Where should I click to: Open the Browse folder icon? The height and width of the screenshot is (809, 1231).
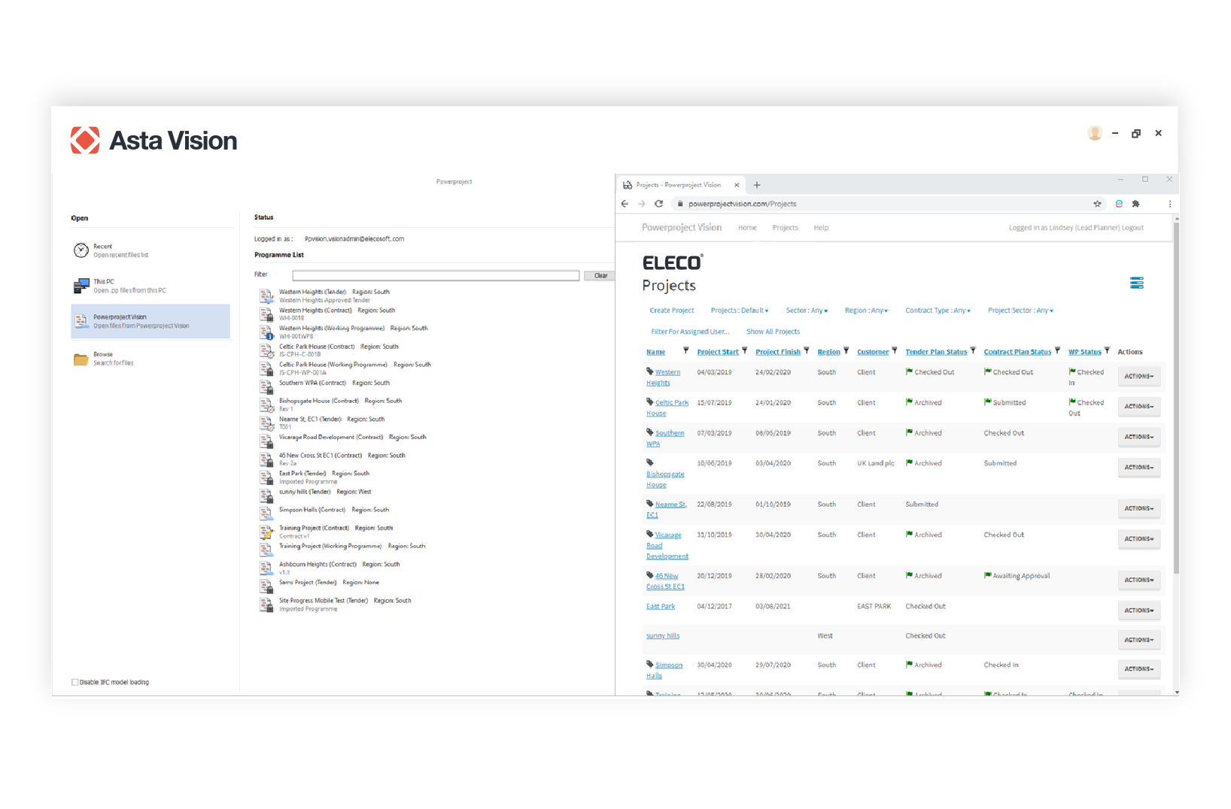click(81, 359)
